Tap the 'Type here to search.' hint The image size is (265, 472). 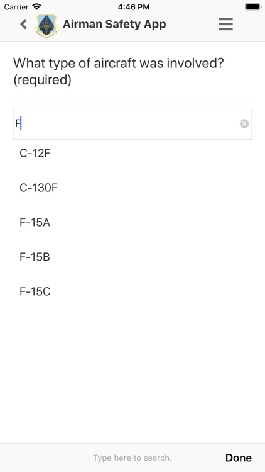coord(132,458)
